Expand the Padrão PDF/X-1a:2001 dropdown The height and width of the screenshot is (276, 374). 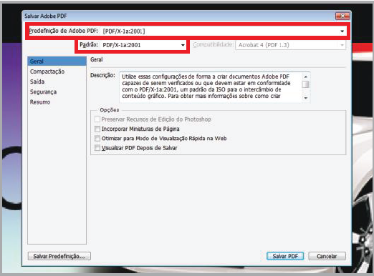point(183,45)
